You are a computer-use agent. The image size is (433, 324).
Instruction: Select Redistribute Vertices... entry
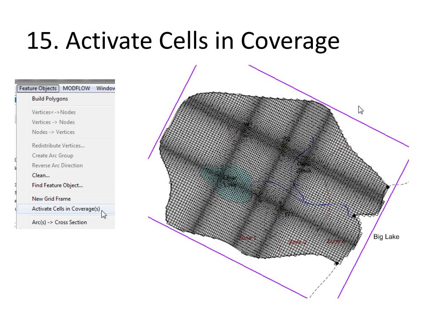pyautogui.click(x=58, y=146)
